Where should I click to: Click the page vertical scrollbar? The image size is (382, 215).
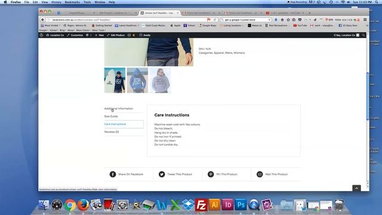click(368, 96)
